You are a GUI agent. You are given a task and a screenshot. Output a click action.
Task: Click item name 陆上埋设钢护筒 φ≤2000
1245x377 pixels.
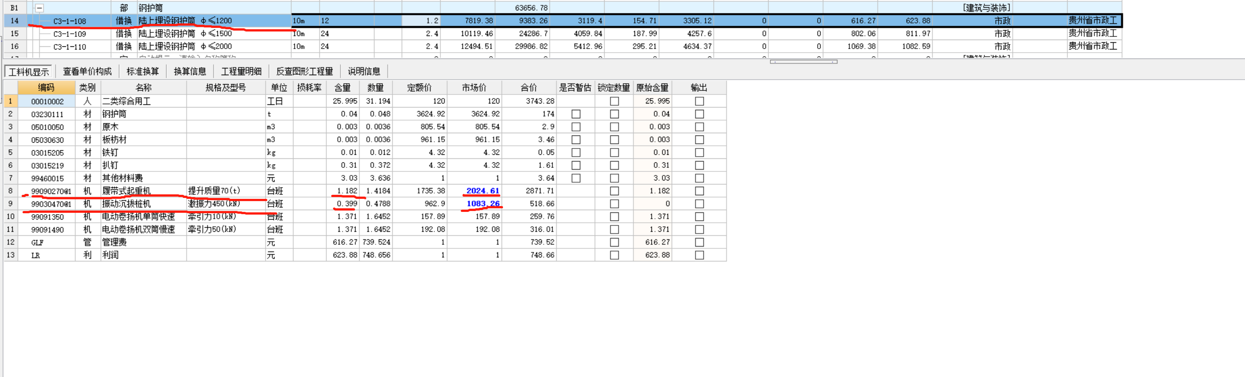tap(185, 46)
